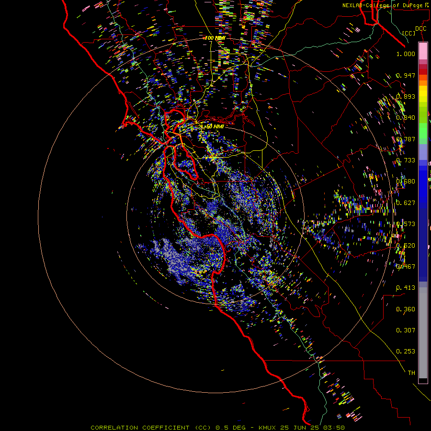Select the 0.627 scale value

coord(406,203)
